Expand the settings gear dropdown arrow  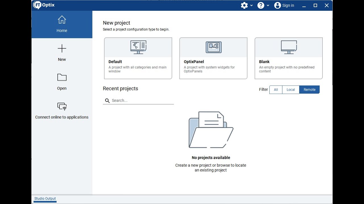pos(251,5)
